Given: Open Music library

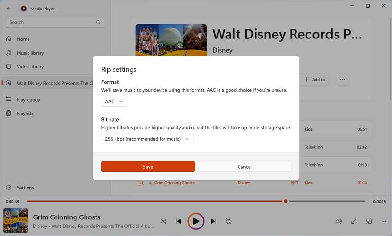Looking at the screenshot, I should (x=30, y=53).
